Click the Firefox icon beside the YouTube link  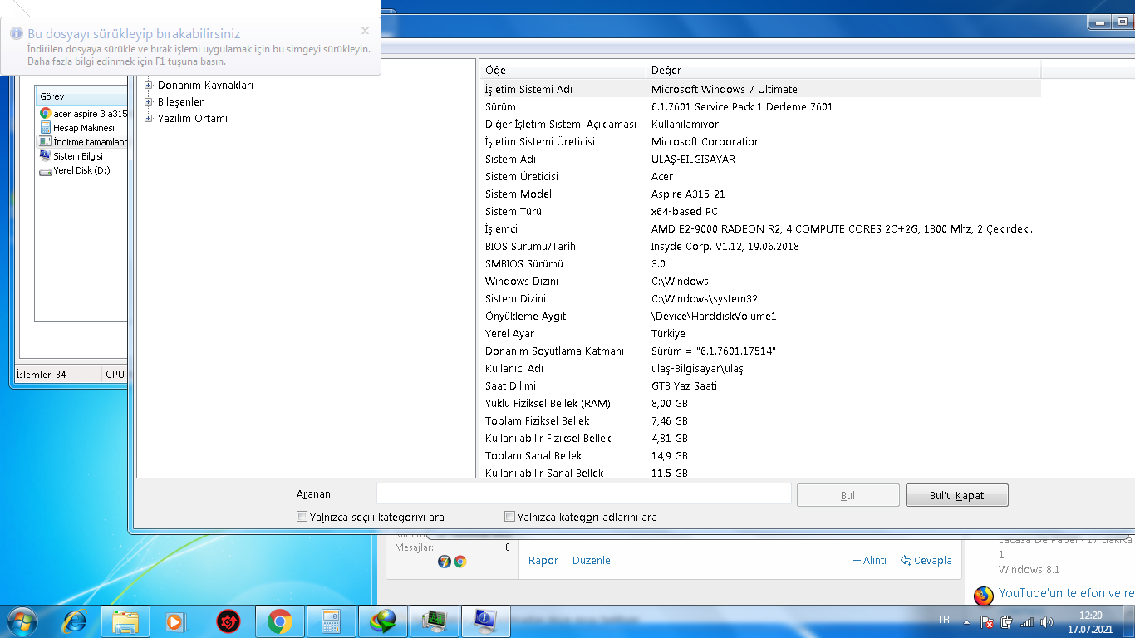[984, 596]
